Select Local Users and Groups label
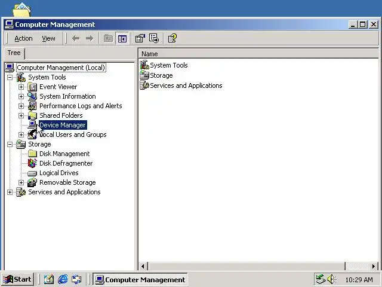 coord(73,135)
